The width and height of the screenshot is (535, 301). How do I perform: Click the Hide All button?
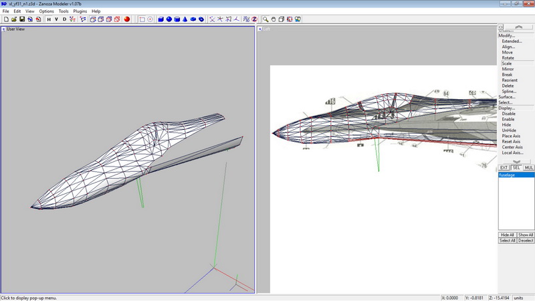(508, 235)
